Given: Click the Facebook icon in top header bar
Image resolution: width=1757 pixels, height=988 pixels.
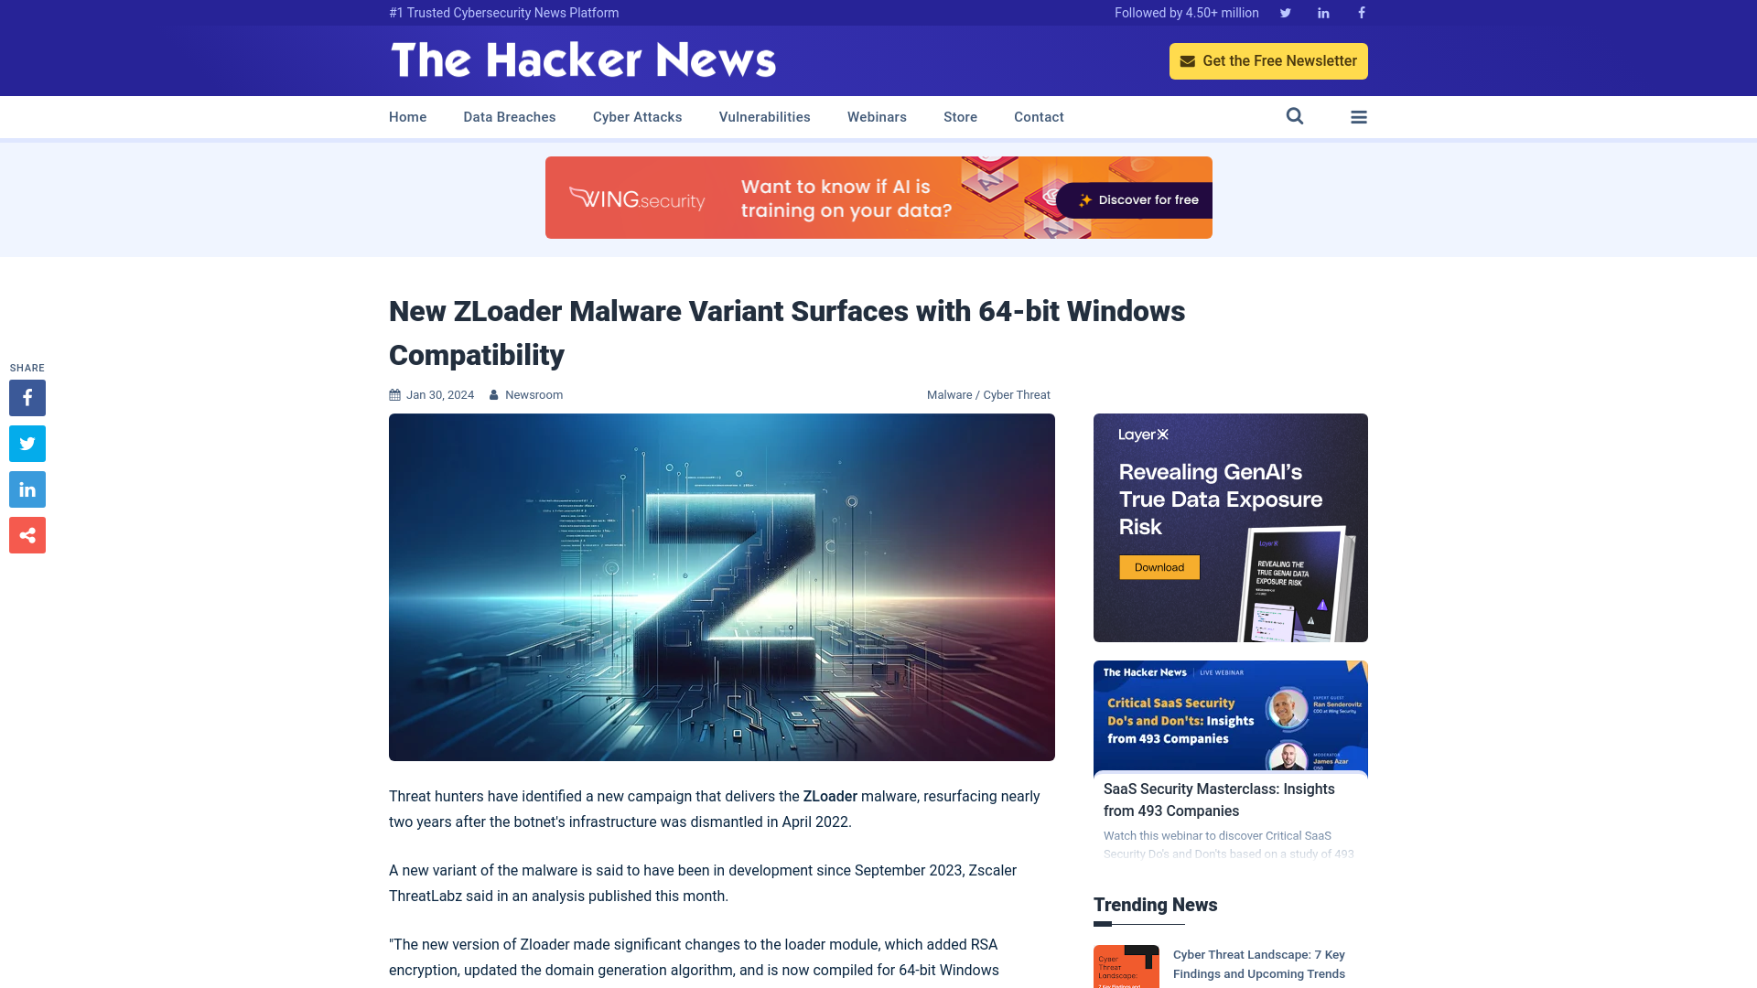Looking at the screenshot, I should coord(1361,12).
